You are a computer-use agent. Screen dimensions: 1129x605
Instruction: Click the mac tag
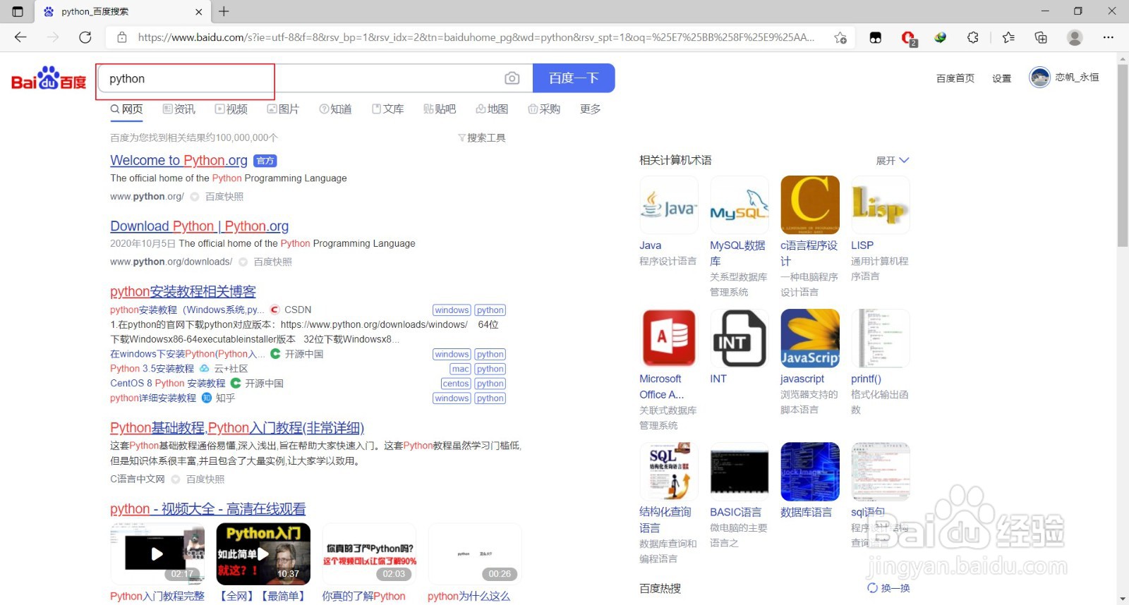[460, 369]
